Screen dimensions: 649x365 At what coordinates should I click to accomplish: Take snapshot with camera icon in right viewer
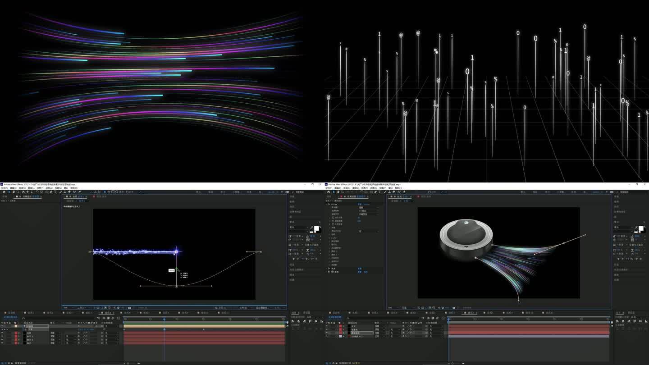point(454,308)
